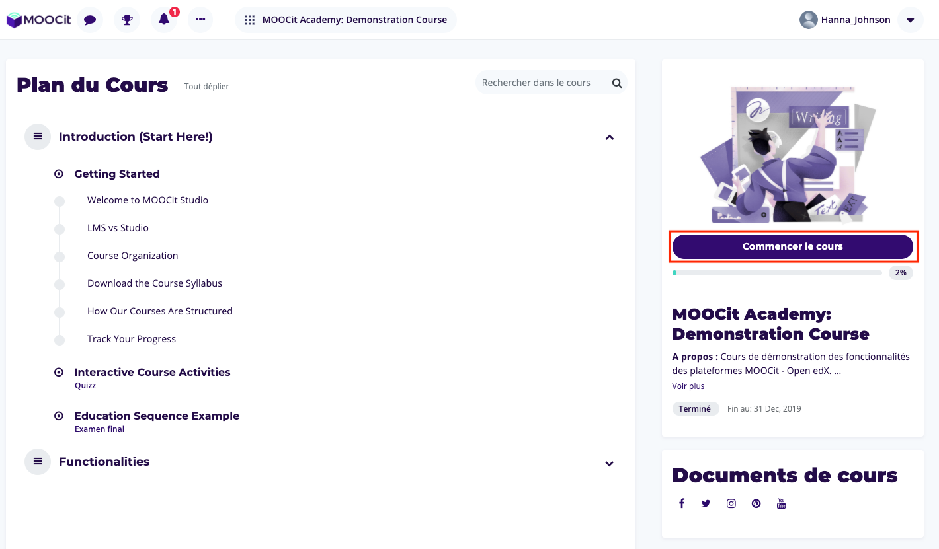Focus the Rechercher dans le cours field
This screenshot has width=939, height=549.
tap(539, 83)
